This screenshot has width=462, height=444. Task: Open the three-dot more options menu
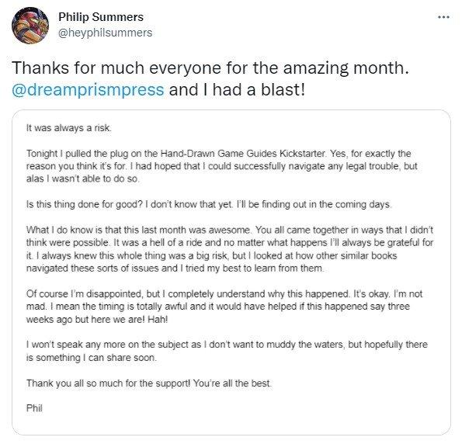point(443,17)
